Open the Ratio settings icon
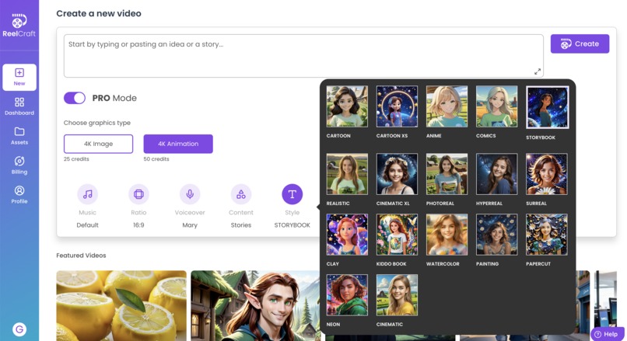Image resolution: width=627 pixels, height=341 pixels. [138, 194]
